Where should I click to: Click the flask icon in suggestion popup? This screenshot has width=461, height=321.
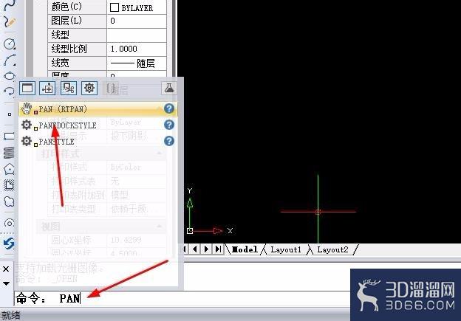click(x=169, y=88)
